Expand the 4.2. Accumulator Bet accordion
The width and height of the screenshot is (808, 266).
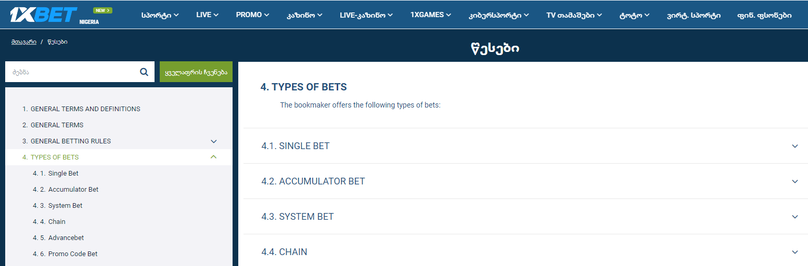click(794, 181)
